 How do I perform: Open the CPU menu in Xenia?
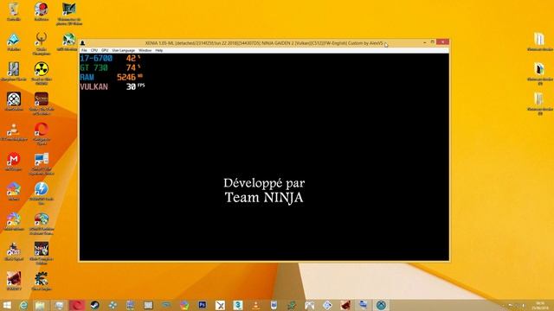[x=94, y=50]
